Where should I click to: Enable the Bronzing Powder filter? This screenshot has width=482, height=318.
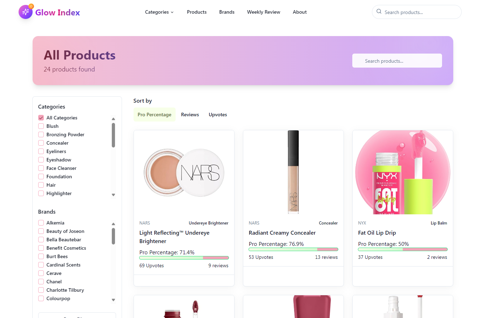click(41, 134)
